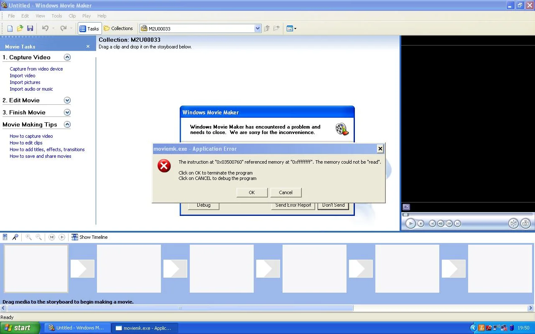Click OK to terminate the program
The image size is (535, 334).
[252, 192]
